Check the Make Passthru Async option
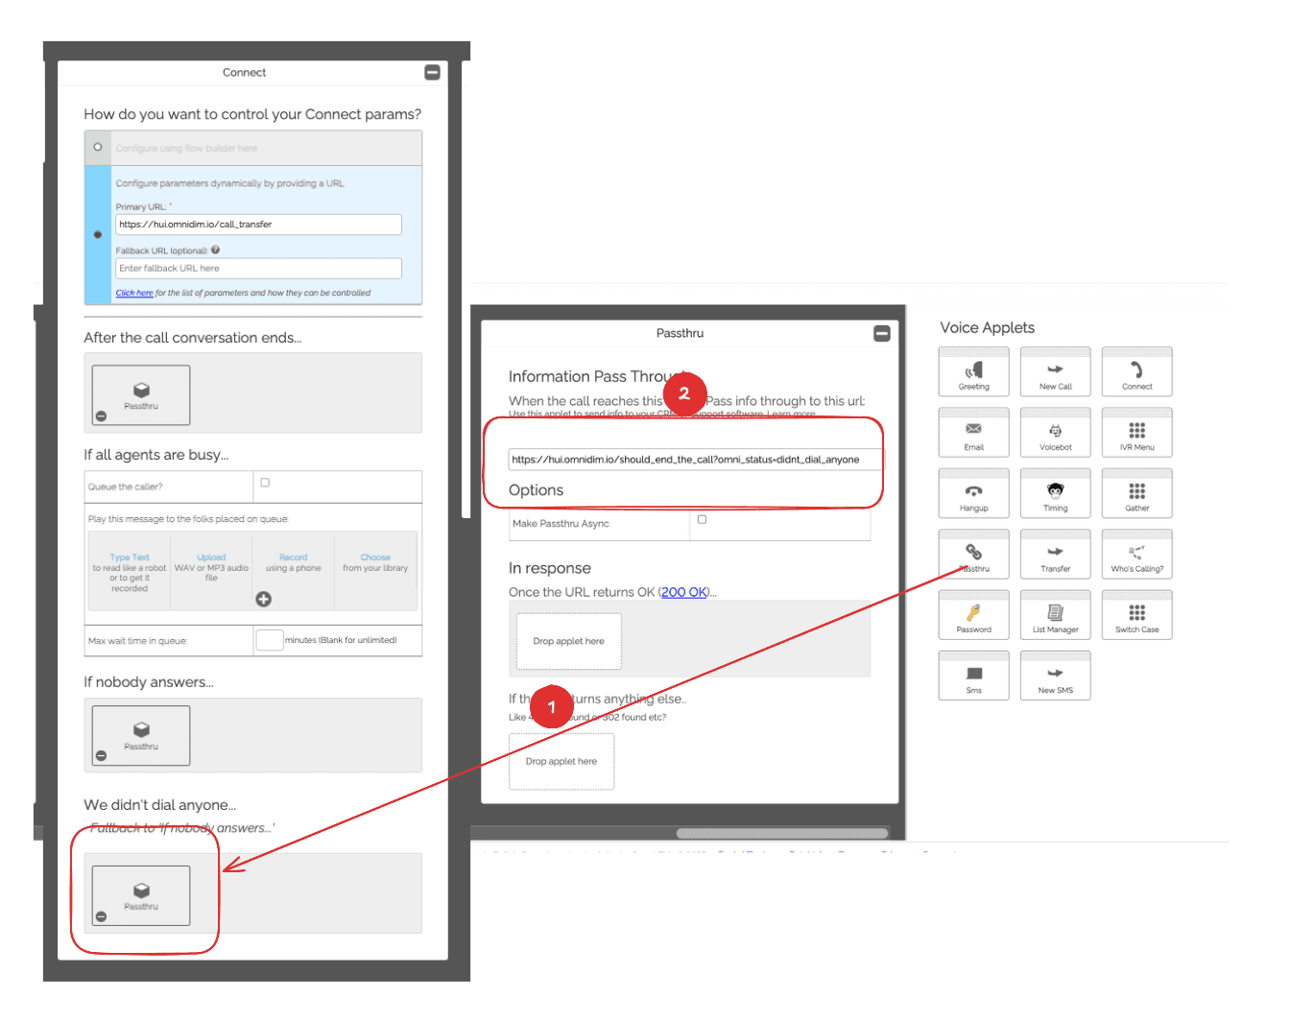The height and width of the screenshot is (1021, 1290). click(x=702, y=519)
